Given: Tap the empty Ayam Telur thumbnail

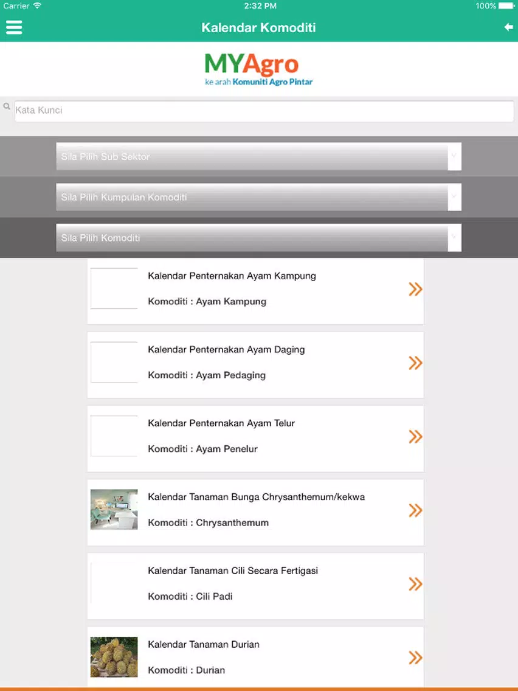Looking at the screenshot, I should [x=114, y=436].
